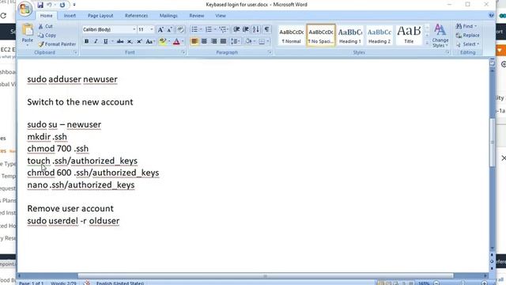
Task: Show or hide paragraph marks
Action: 266,29
